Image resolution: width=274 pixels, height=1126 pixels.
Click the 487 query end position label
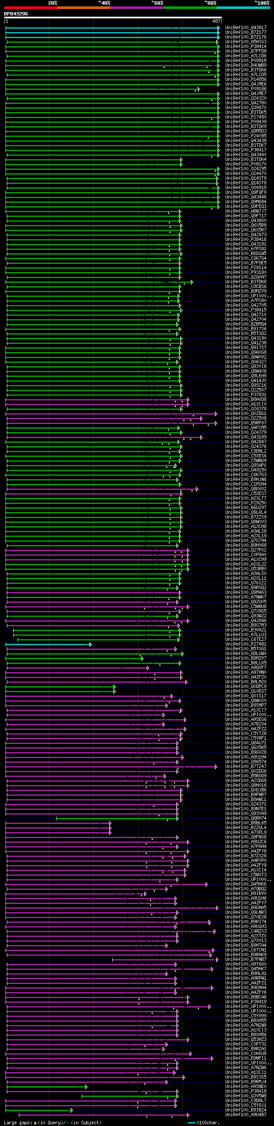click(x=216, y=21)
